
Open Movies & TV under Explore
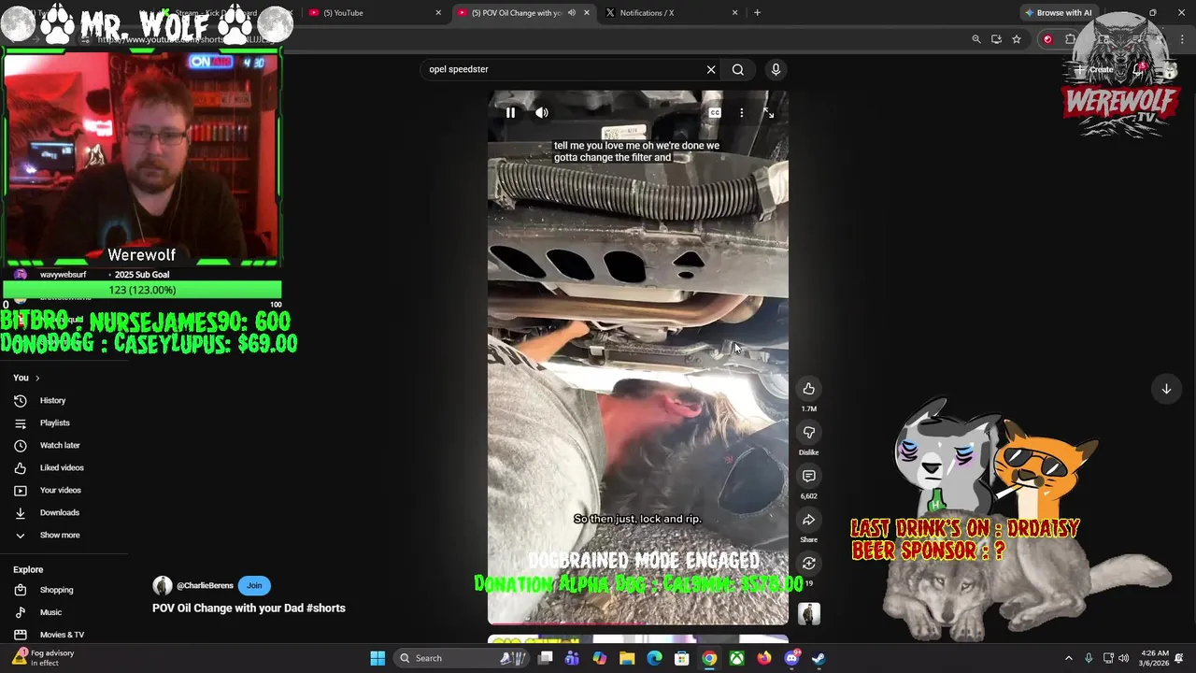(x=64, y=635)
